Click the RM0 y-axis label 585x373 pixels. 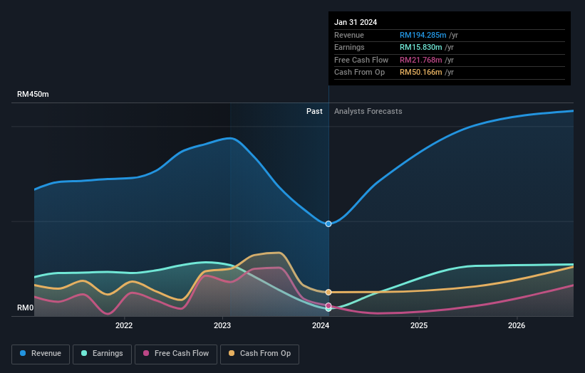tap(26, 308)
